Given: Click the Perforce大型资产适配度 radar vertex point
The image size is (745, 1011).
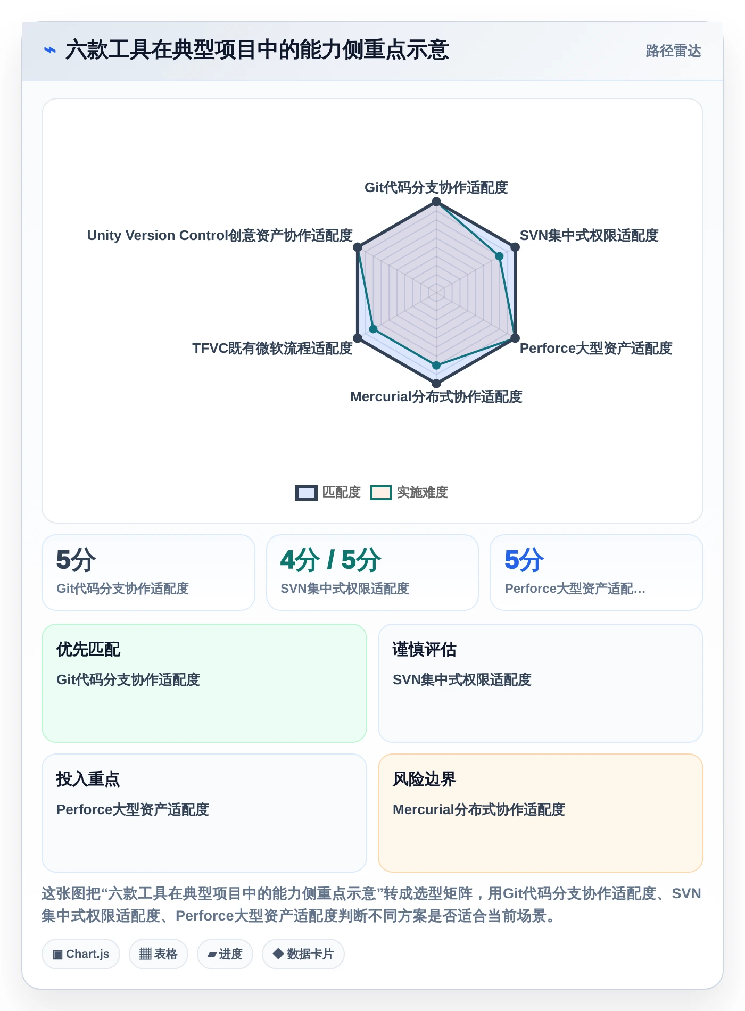Looking at the screenshot, I should click(x=515, y=338).
